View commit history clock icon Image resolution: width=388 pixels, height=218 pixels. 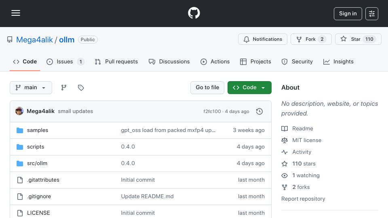click(x=259, y=111)
